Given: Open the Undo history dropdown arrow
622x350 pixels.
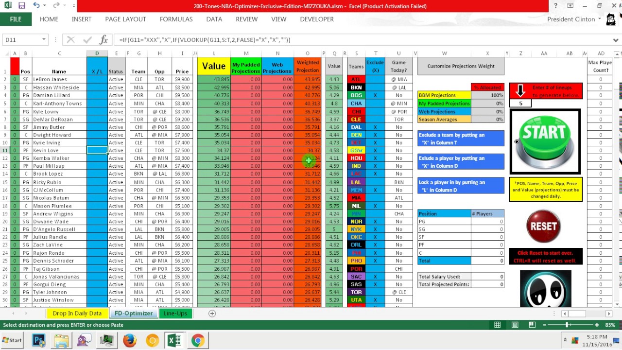Looking at the screenshot, I should [45, 6].
